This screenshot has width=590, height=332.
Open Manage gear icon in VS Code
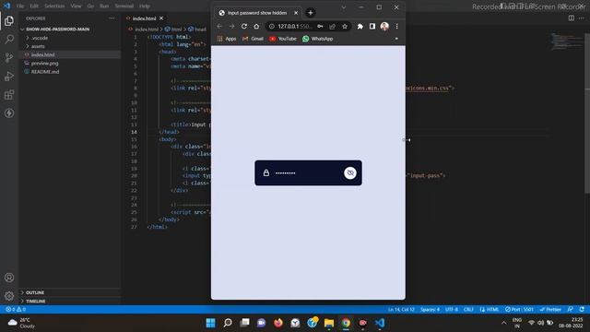(9, 296)
